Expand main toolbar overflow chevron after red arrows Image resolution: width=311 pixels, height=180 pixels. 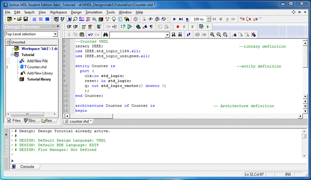260,18
